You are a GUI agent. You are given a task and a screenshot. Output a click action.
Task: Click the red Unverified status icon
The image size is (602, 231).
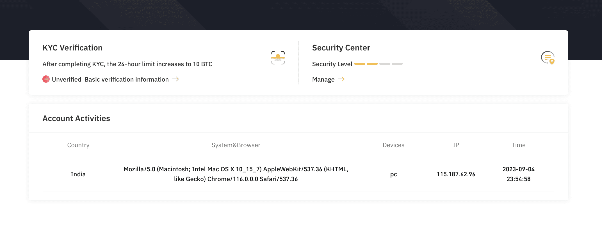pyautogui.click(x=46, y=79)
